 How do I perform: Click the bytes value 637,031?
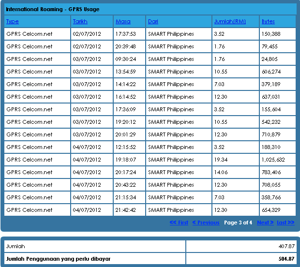271,97
